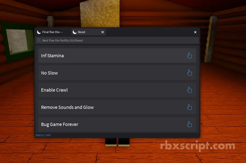This screenshot has height=163, width=246.
Task: Close the script GUI window
Action: tap(195, 32)
